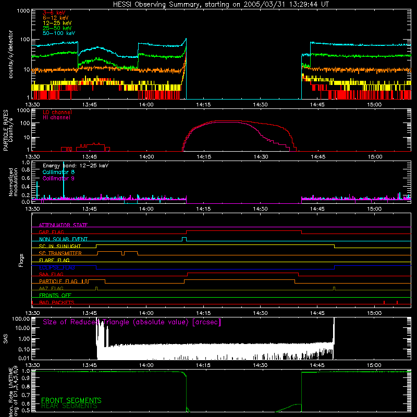Click the Collimator 9 legend label
Viewport: 417px width, 417px height.
(x=58, y=178)
